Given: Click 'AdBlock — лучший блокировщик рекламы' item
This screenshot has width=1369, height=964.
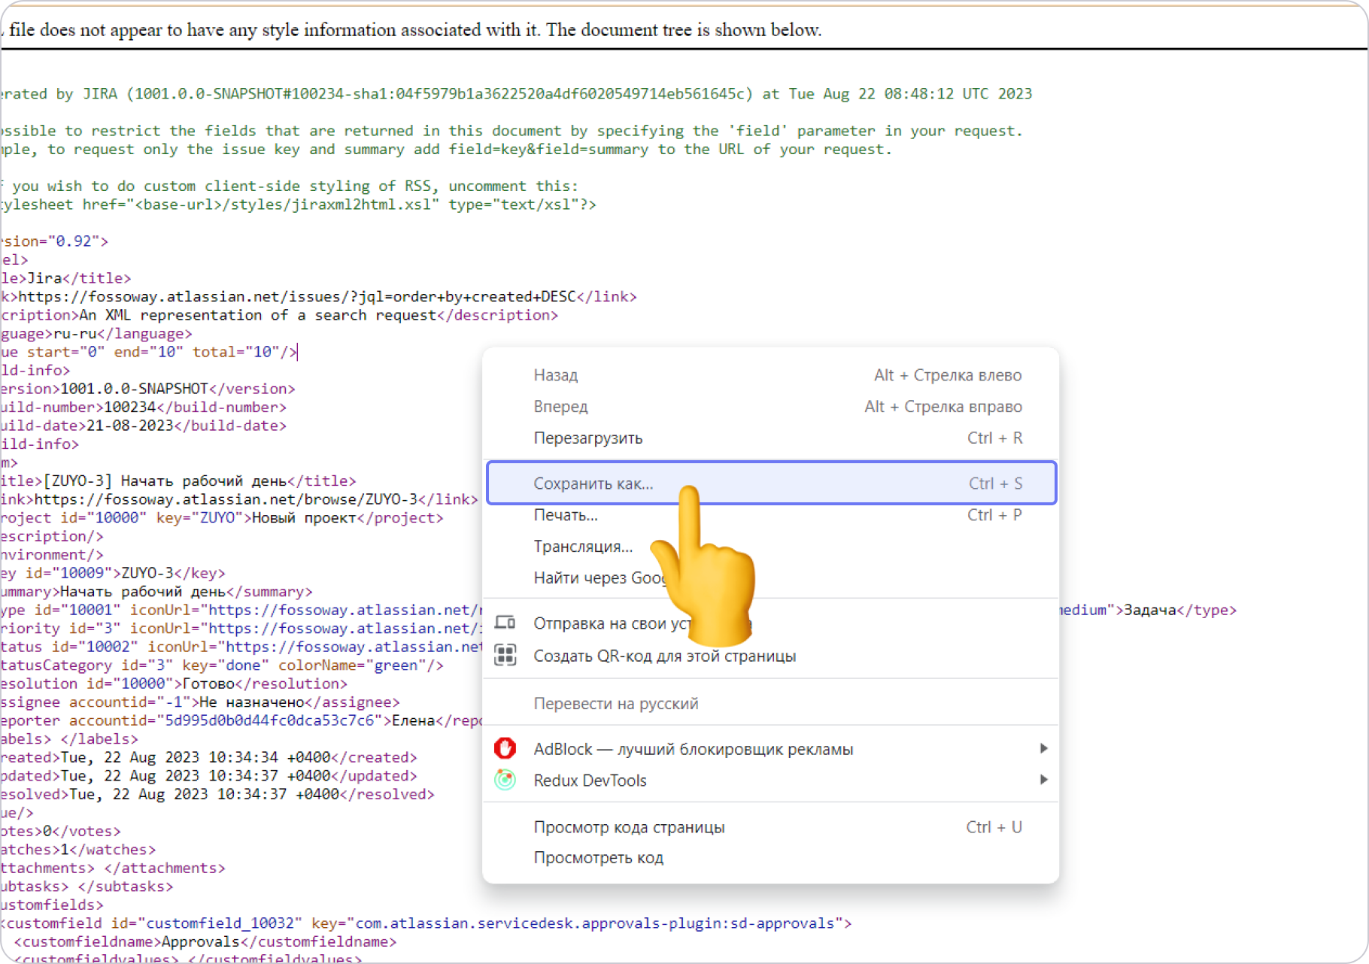Looking at the screenshot, I should (693, 749).
